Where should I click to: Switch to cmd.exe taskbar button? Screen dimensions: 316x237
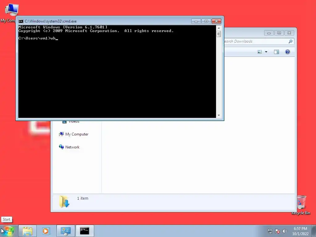click(x=85, y=231)
